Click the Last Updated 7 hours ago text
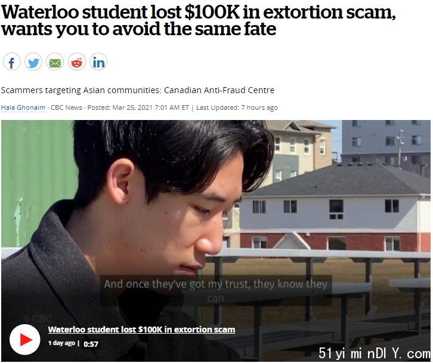This screenshot has width=433, height=363. [237, 107]
